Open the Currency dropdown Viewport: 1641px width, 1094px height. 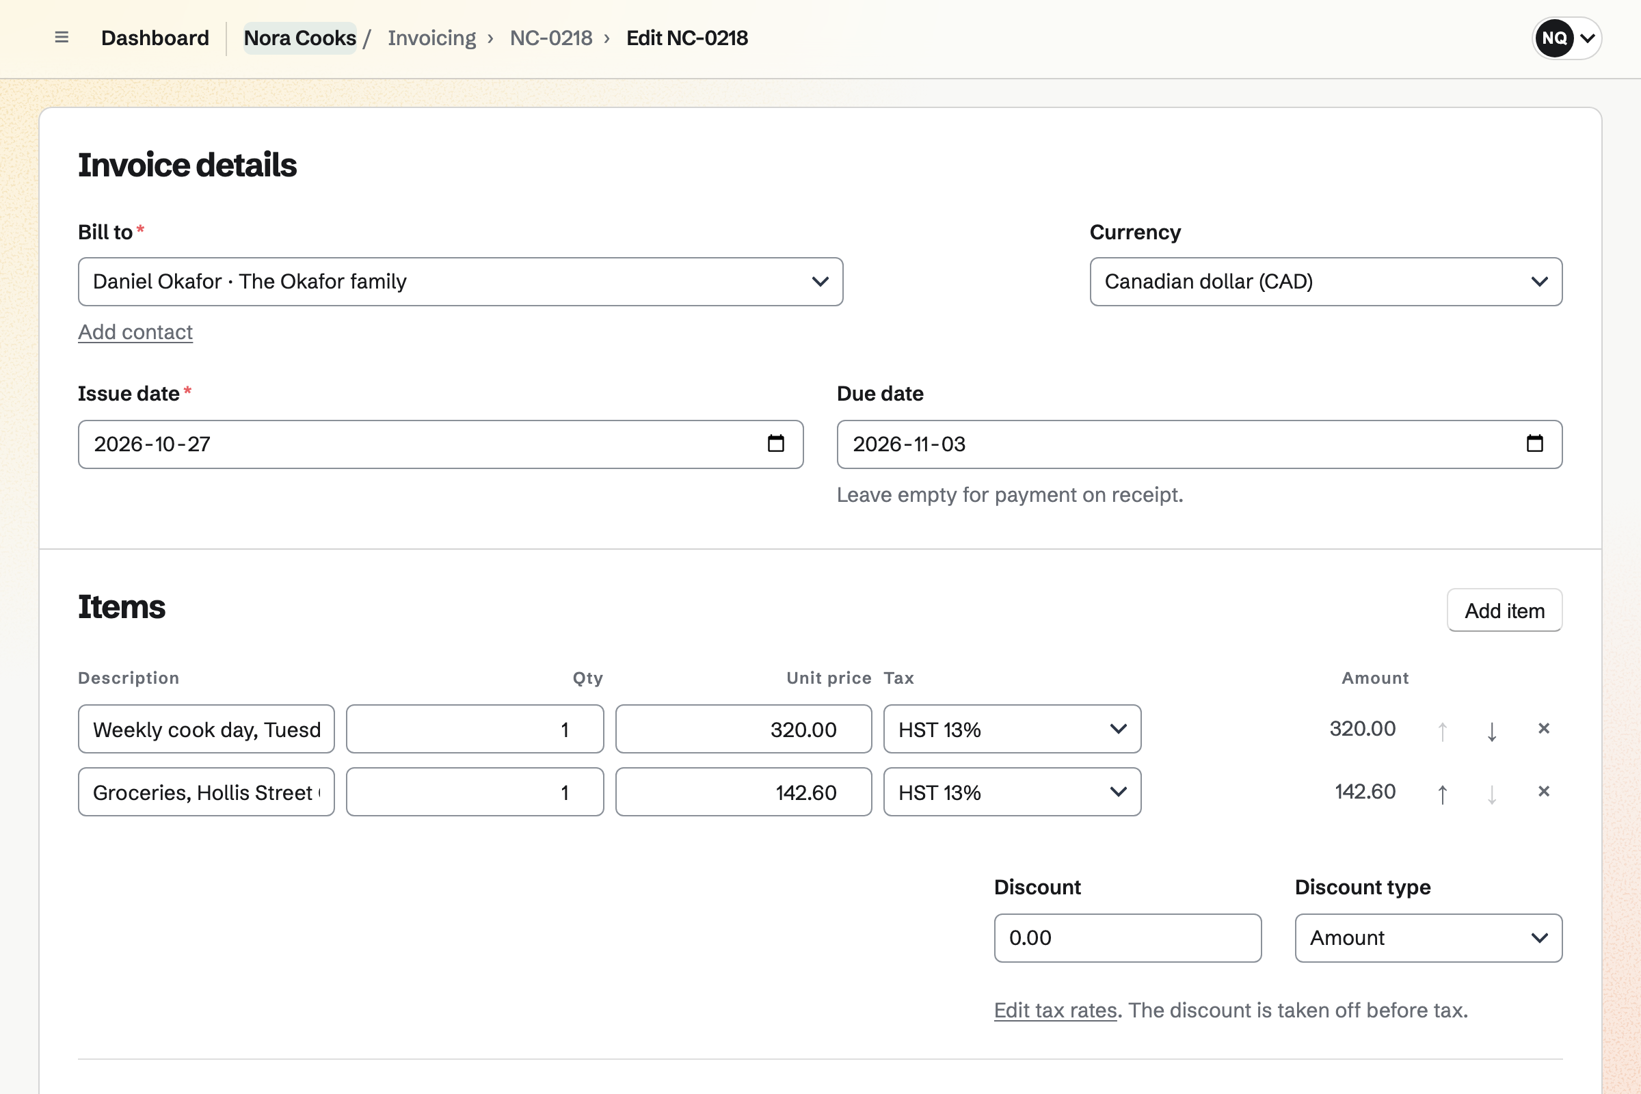pos(1326,282)
